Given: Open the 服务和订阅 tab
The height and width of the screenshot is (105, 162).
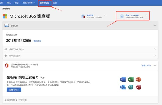Looking at the screenshot, I should (44, 3).
